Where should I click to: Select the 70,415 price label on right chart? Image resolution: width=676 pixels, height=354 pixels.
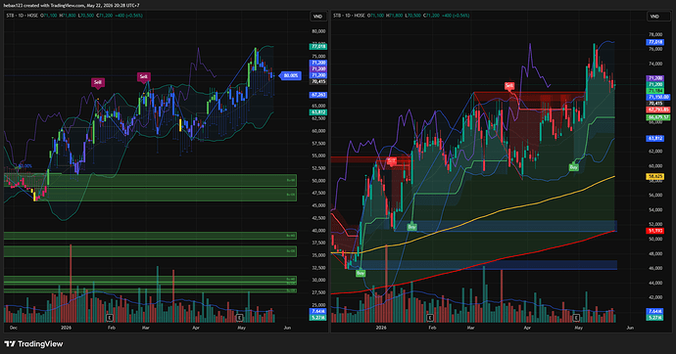(654, 104)
